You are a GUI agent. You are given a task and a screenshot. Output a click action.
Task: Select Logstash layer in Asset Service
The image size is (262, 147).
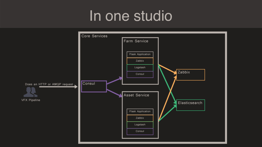coord(140,125)
